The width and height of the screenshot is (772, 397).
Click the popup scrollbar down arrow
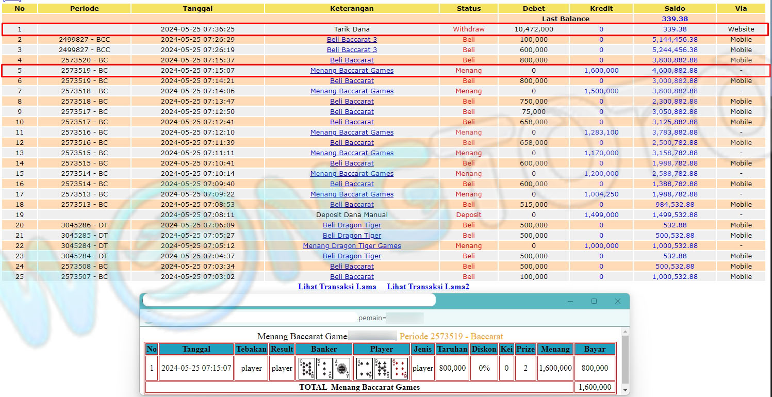tap(626, 390)
